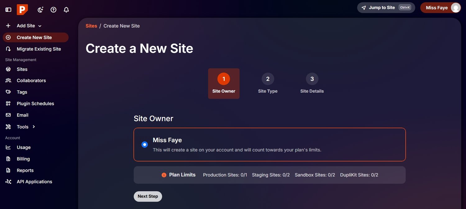This screenshot has height=209, width=466.
Task: Click the plus icon beside Add Site
Action: (8, 26)
